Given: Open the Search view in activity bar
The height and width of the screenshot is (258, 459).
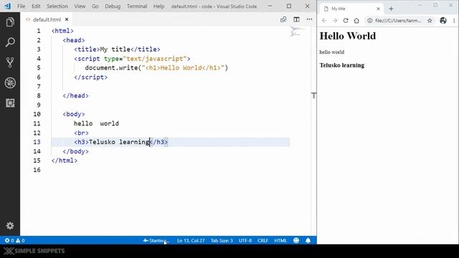Looking at the screenshot, I should pyautogui.click(x=10, y=42).
